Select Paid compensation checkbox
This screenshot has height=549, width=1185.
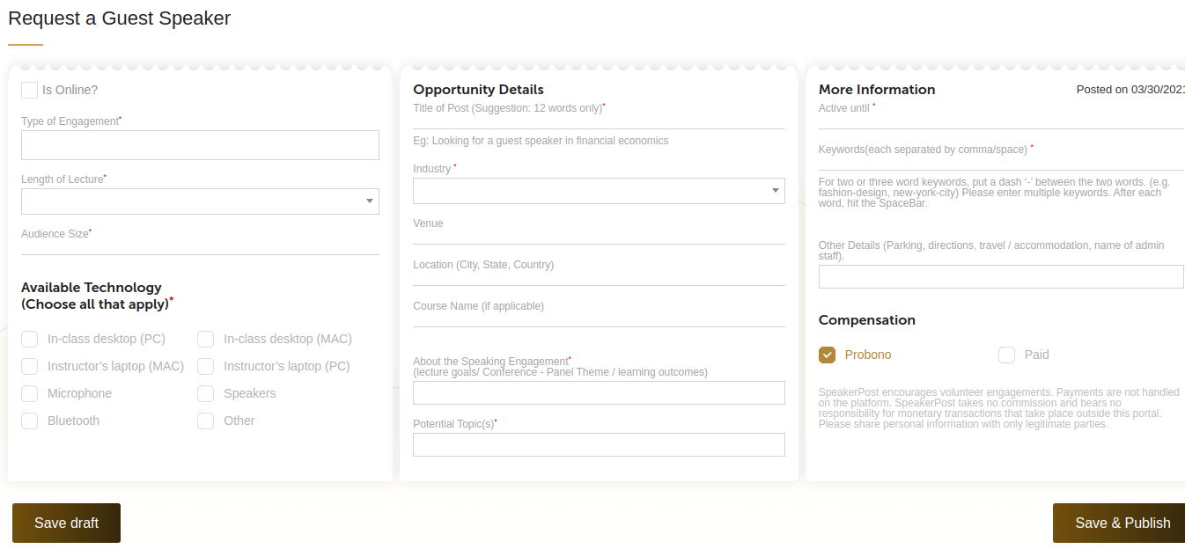click(x=1006, y=355)
